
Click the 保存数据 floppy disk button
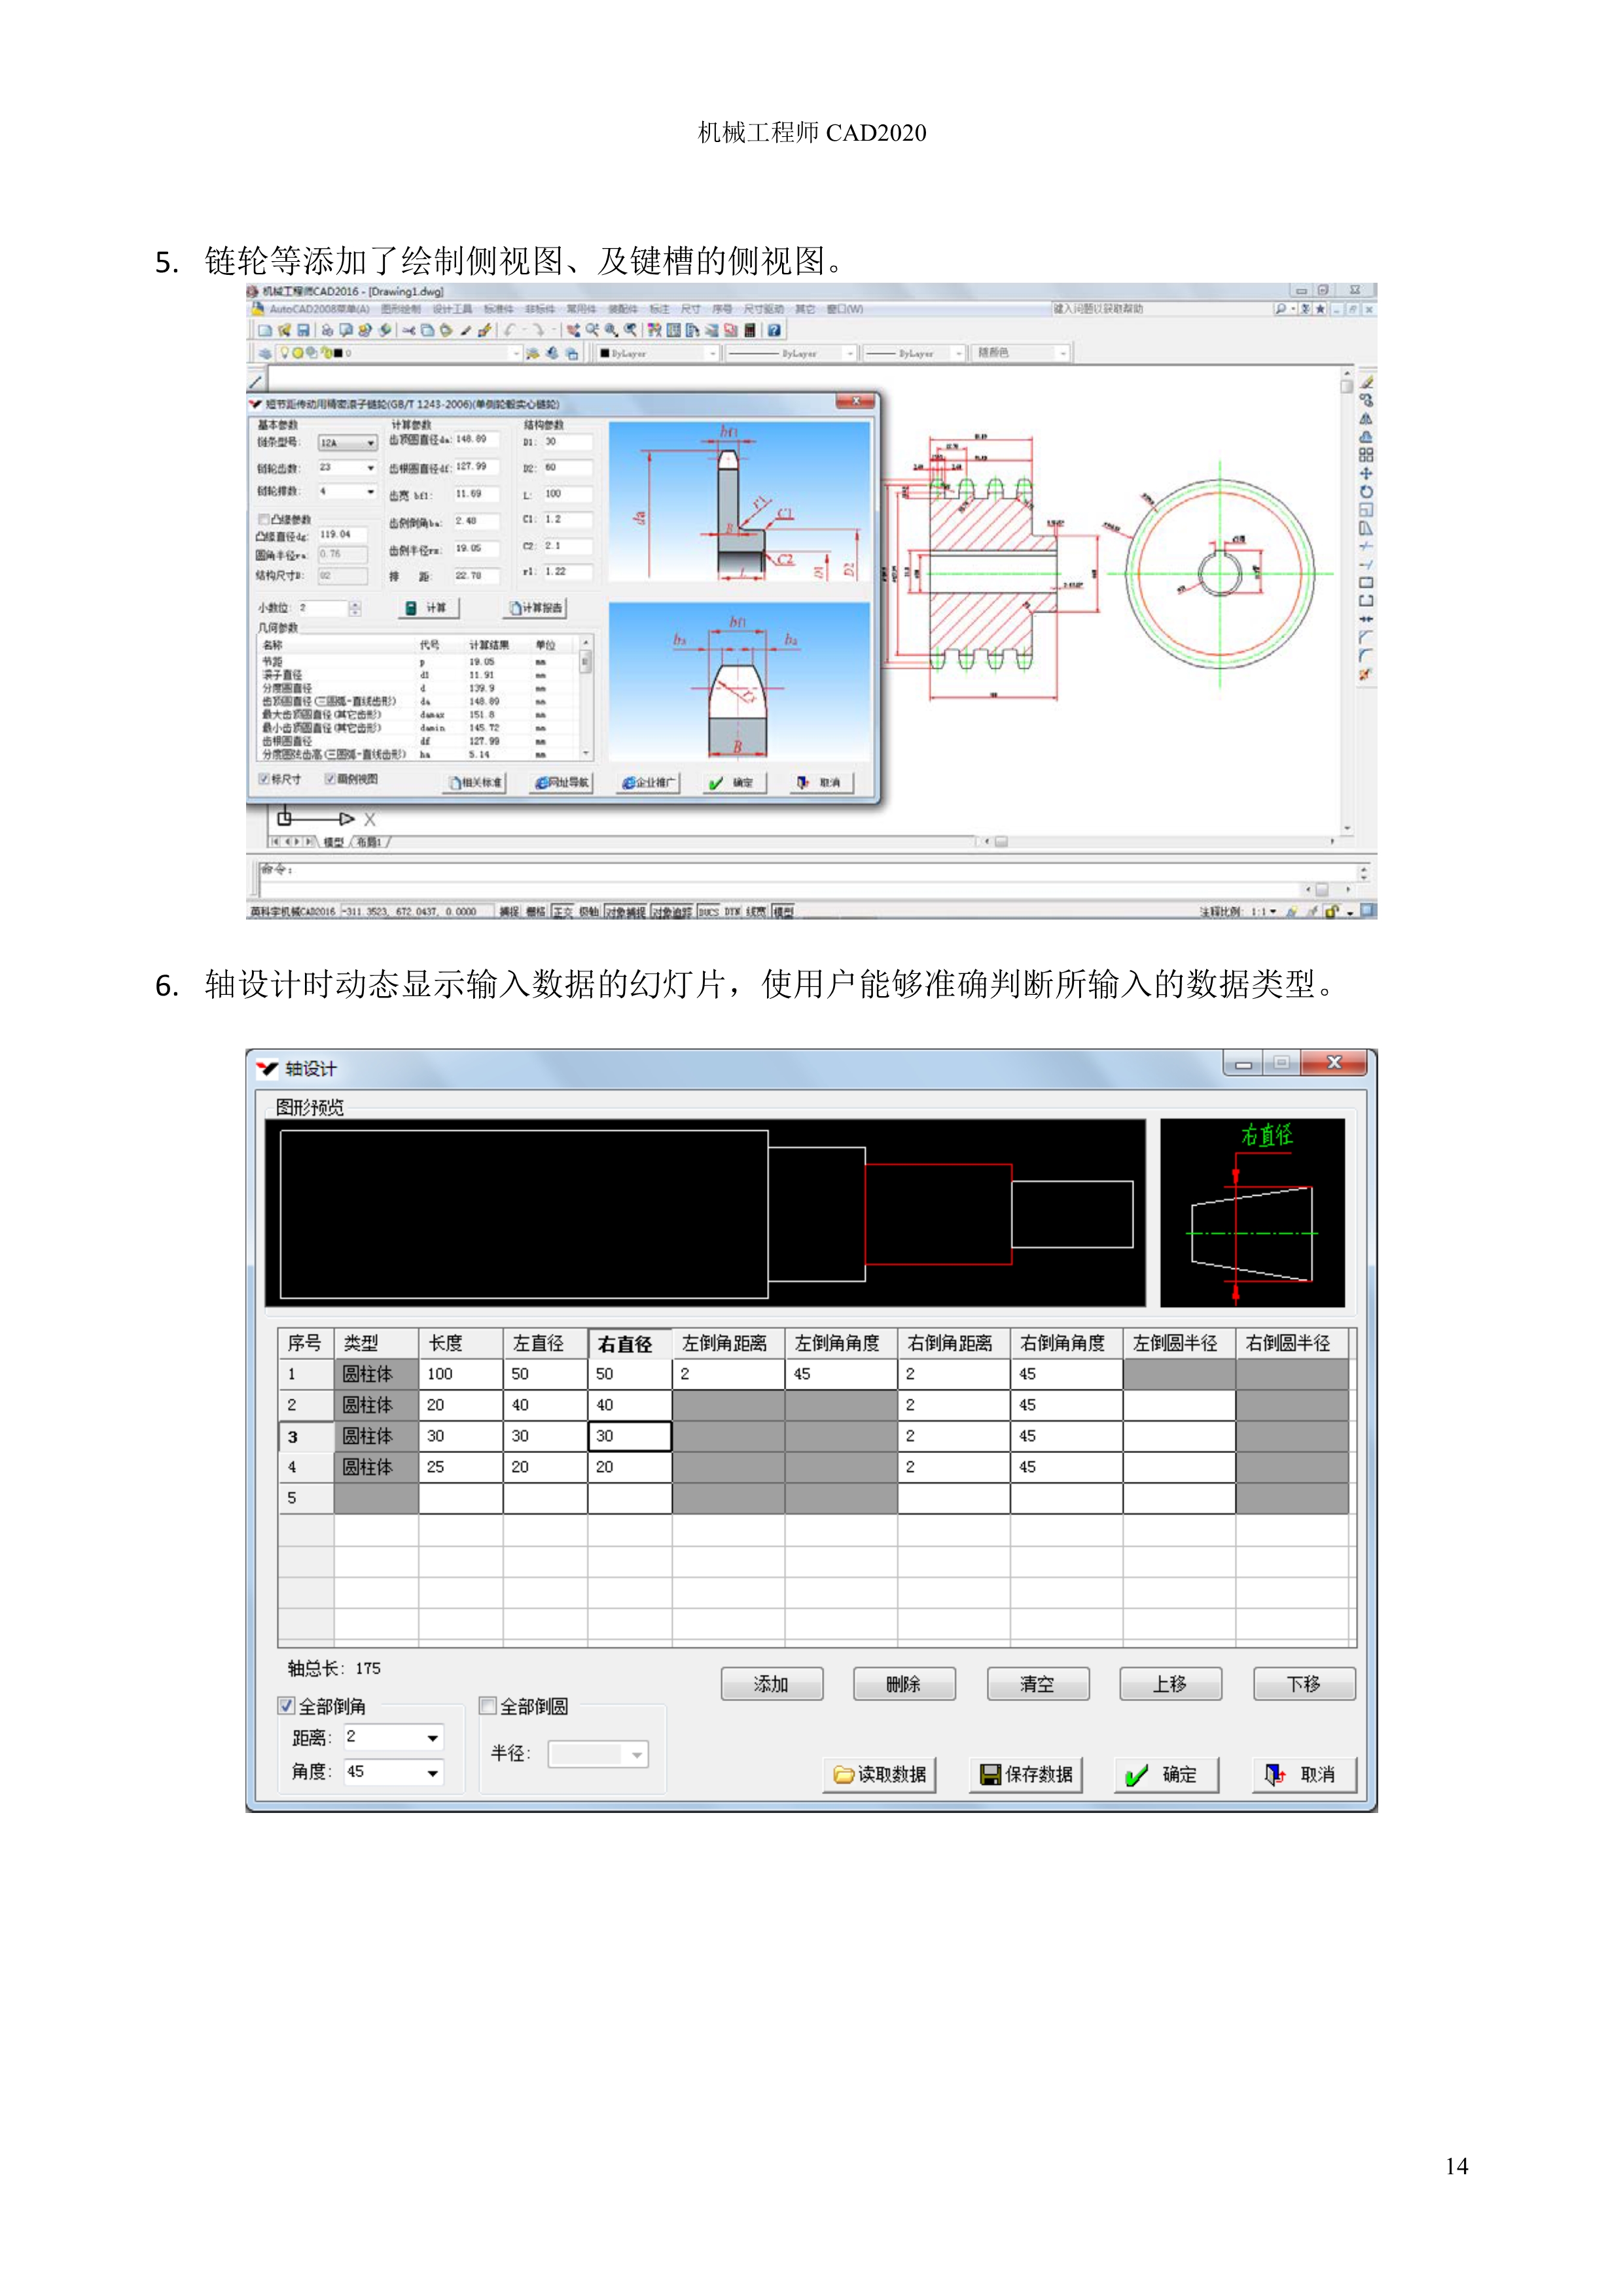point(1025,1774)
